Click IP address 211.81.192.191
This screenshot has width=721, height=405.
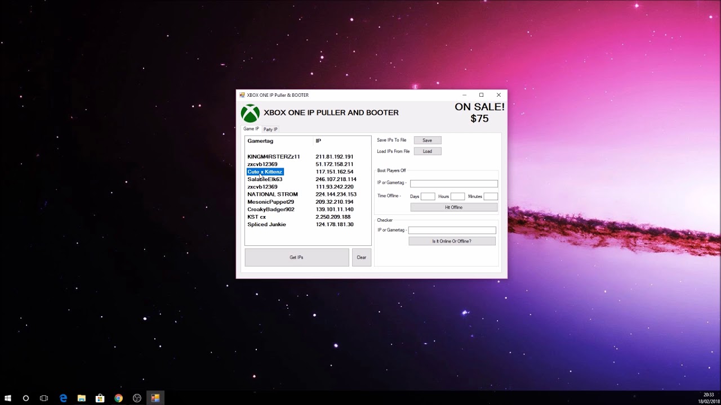(335, 157)
